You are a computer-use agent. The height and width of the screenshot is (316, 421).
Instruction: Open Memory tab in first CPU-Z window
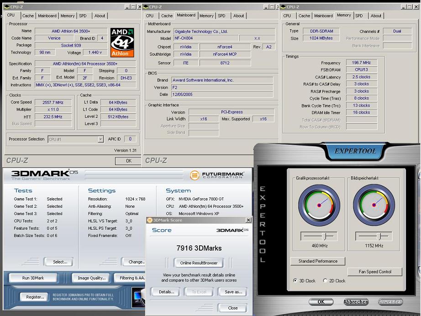68,16
